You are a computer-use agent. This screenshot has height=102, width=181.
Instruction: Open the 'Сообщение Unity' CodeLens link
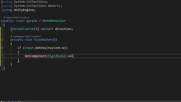(21, 37)
